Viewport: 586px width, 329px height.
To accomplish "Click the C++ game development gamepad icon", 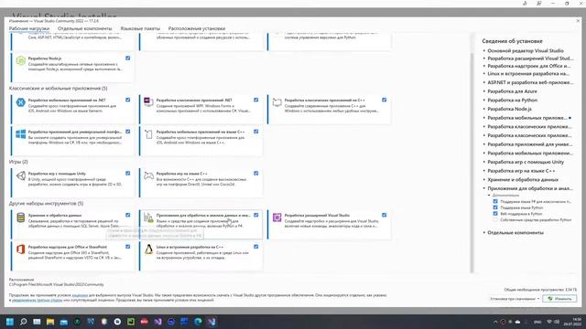I will tap(148, 175).
